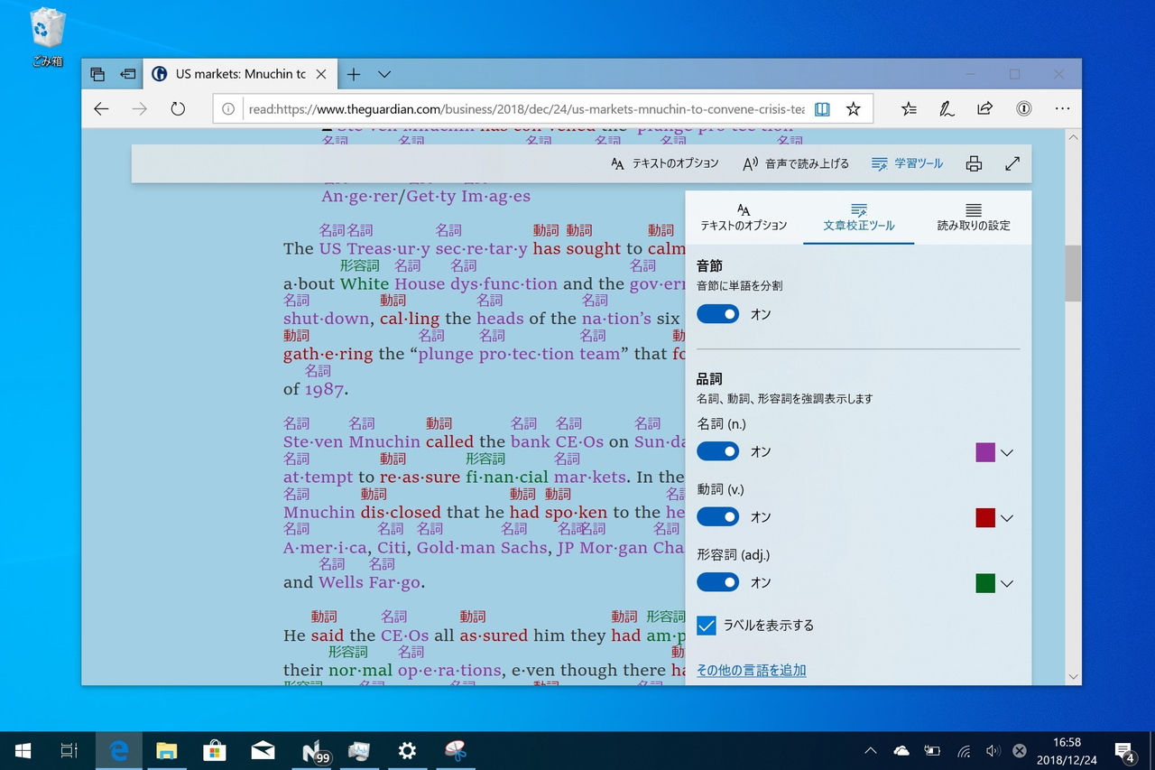Click the green 形容詞 color swatch
This screenshot has height=770, width=1155.
(985, 583)
